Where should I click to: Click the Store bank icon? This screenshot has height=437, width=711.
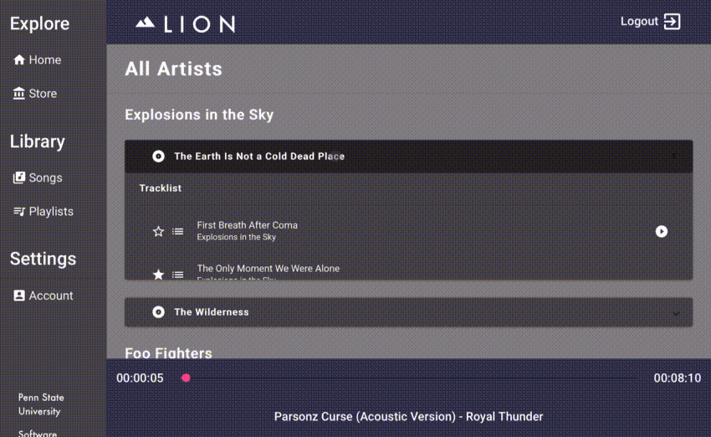click(x=19, y=94)
